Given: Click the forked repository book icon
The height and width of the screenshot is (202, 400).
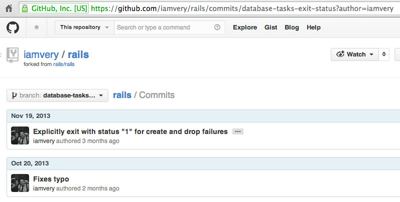Looking at the screenshot, I should tap(13, 55).
